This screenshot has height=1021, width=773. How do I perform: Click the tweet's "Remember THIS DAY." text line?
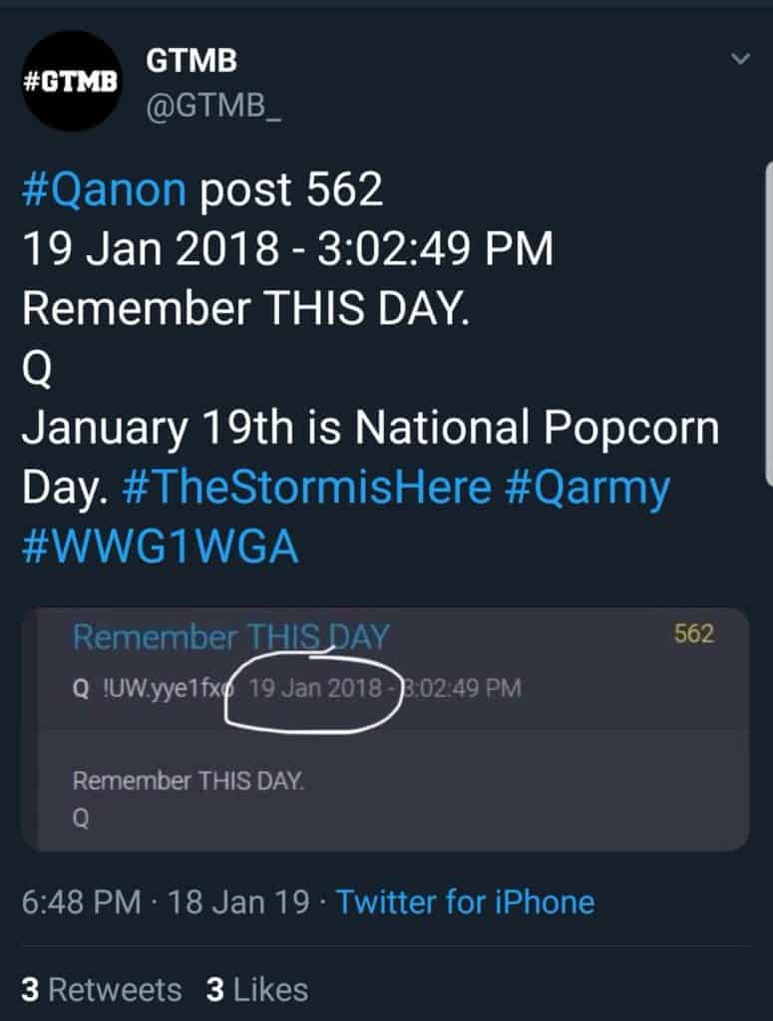244,309
